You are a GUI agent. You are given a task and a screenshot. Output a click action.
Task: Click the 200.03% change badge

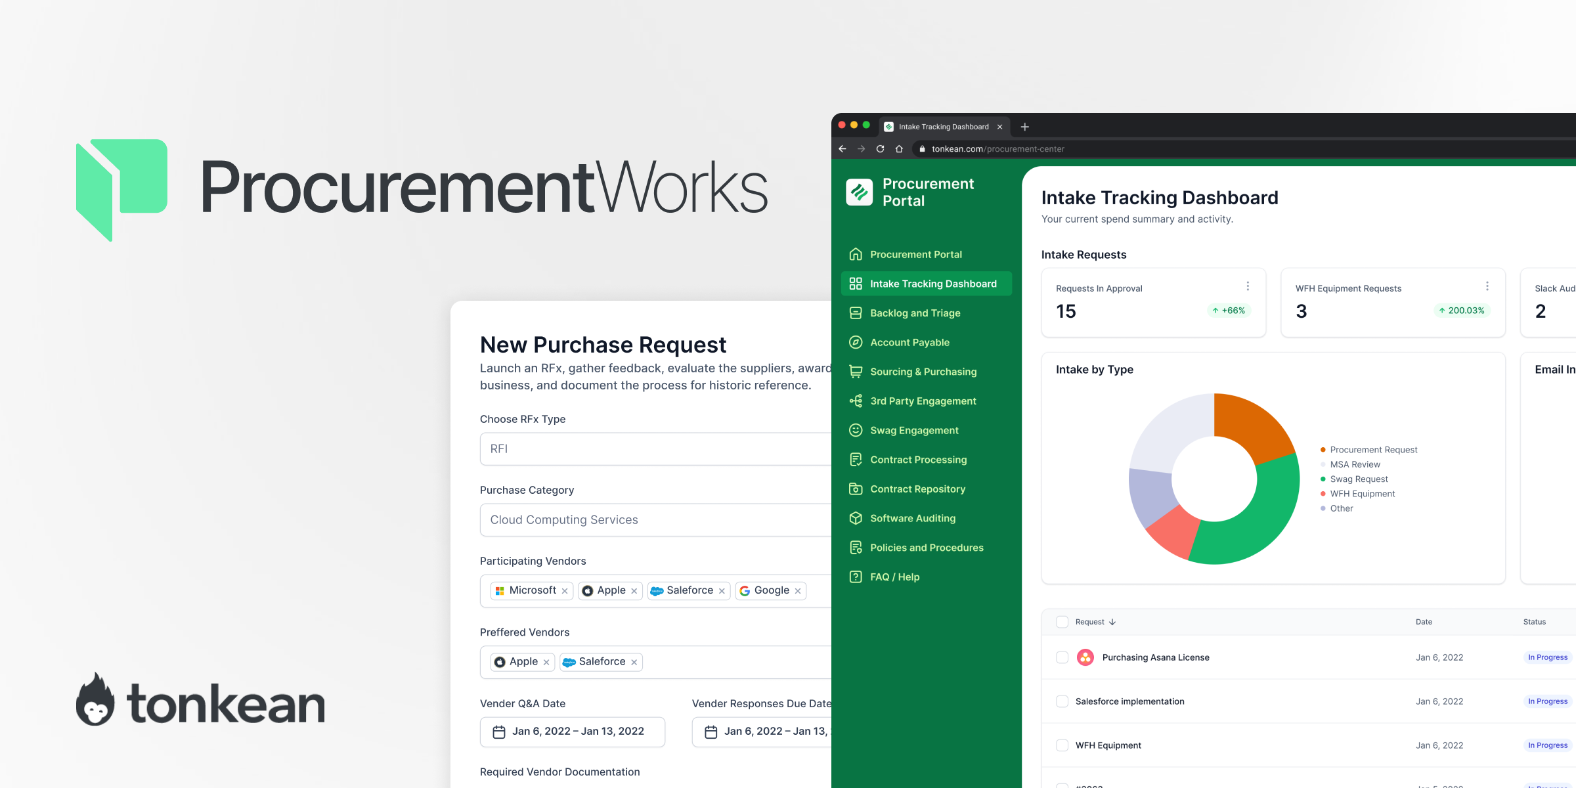click(1461, 311)
